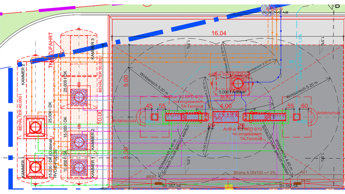
Task: Select the '15.000 l OK' chamber label
Action: pos(65,127)
